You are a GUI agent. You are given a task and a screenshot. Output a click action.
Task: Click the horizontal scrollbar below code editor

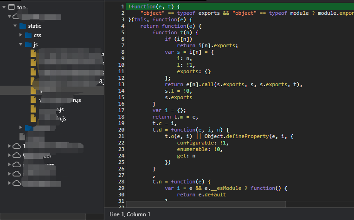(206, 204)
